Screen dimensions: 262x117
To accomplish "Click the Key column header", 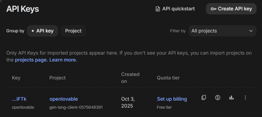I will [x=16, y=78].
